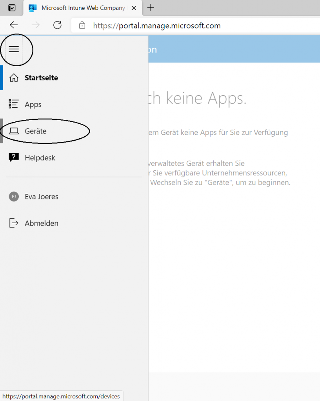View site info via the lock icon
Screen dimensions: 320x401
[82, 25]
